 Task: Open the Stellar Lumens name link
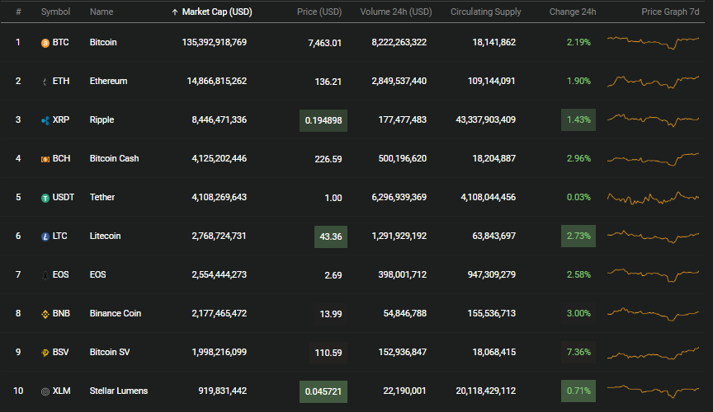(119, 391)
